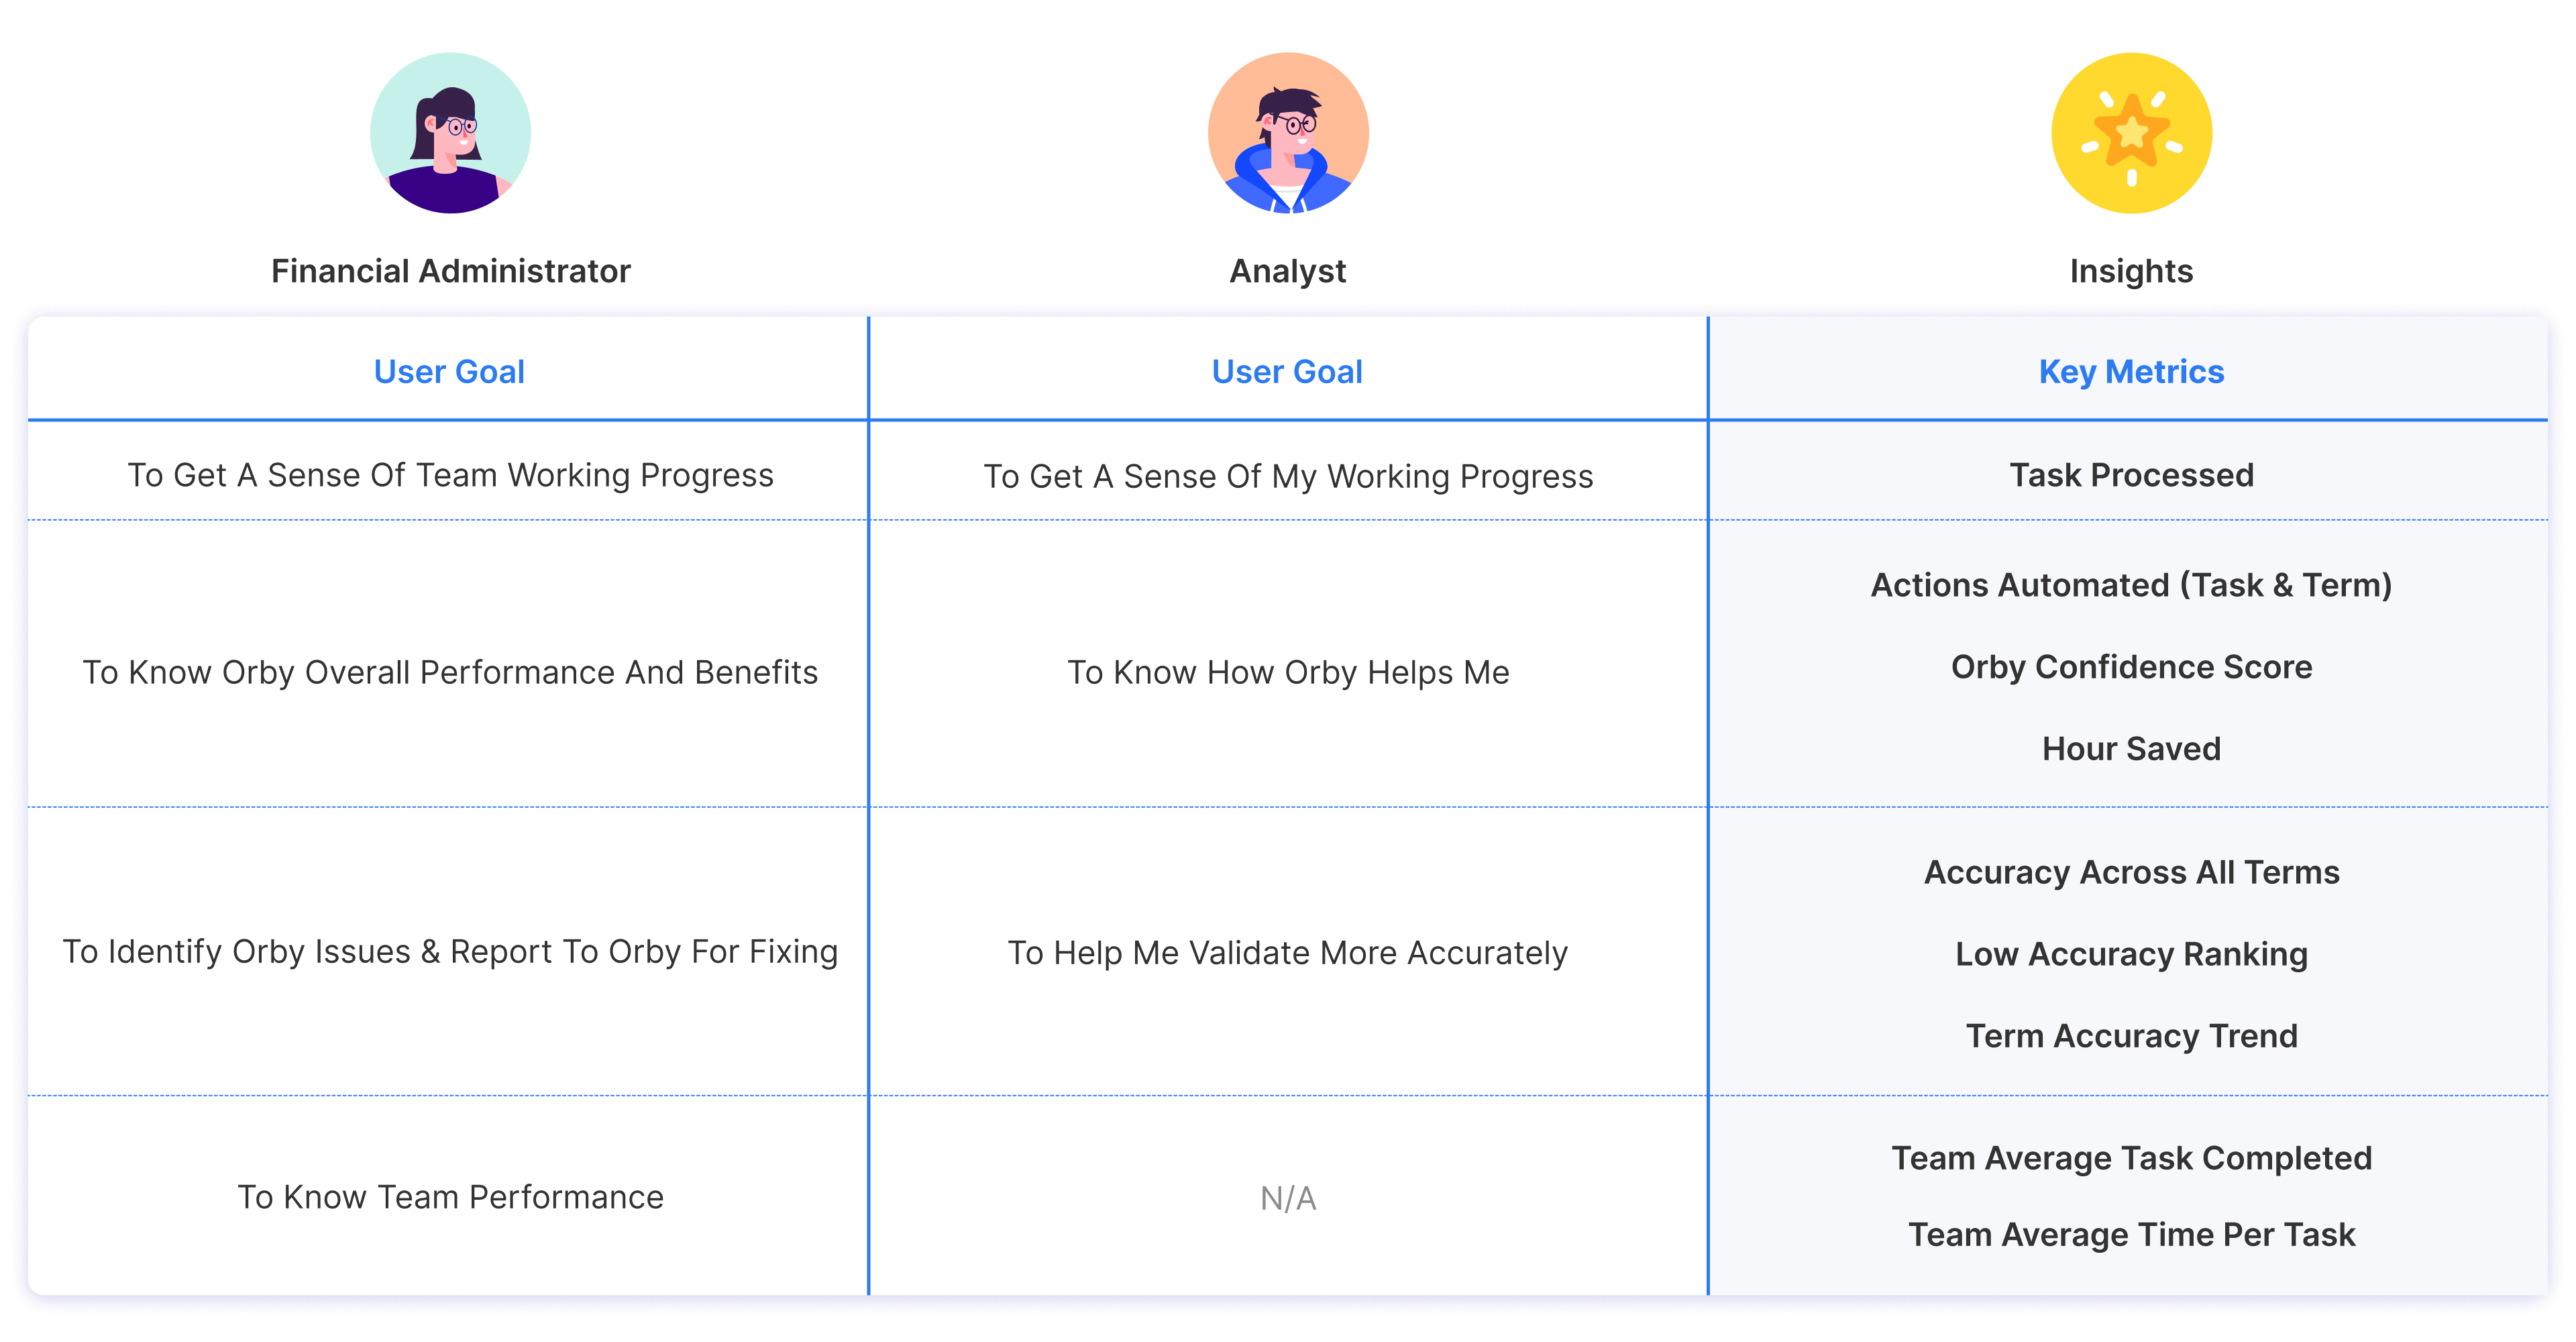Image resolution: width=2576 pixels, height=1342 pixels.
Task: Click User Goal header under Analyst
Action: (x=1287, y=372)
